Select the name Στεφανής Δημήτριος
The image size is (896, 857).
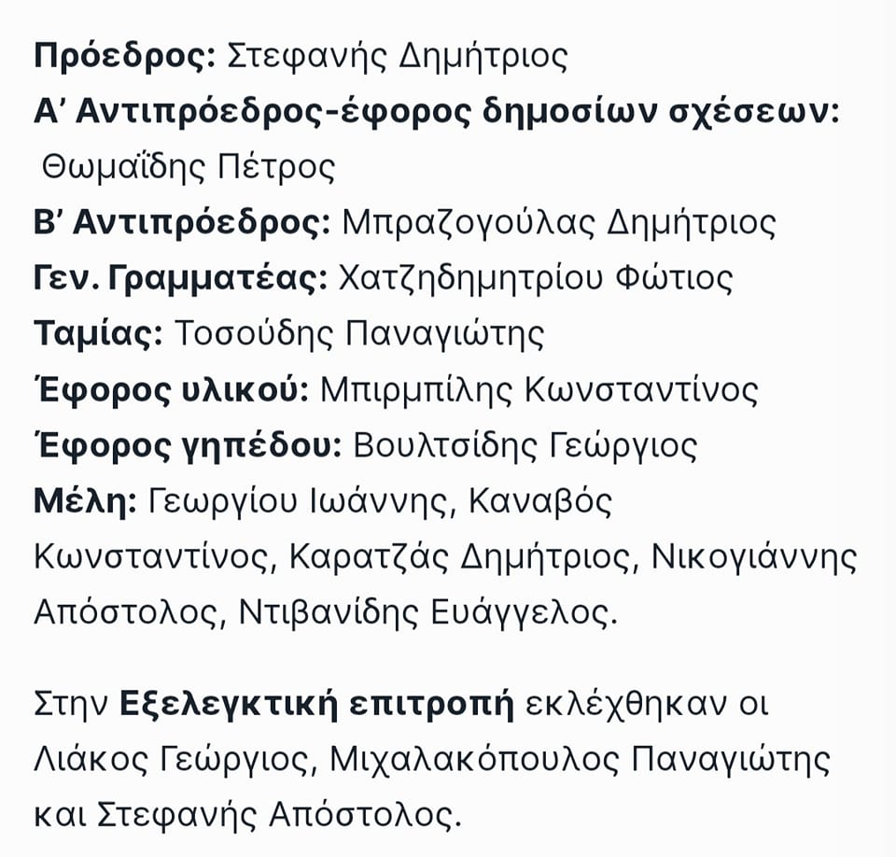tap(398, 57)
